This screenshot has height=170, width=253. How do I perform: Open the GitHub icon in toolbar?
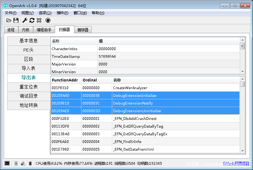tap(48, 20)
